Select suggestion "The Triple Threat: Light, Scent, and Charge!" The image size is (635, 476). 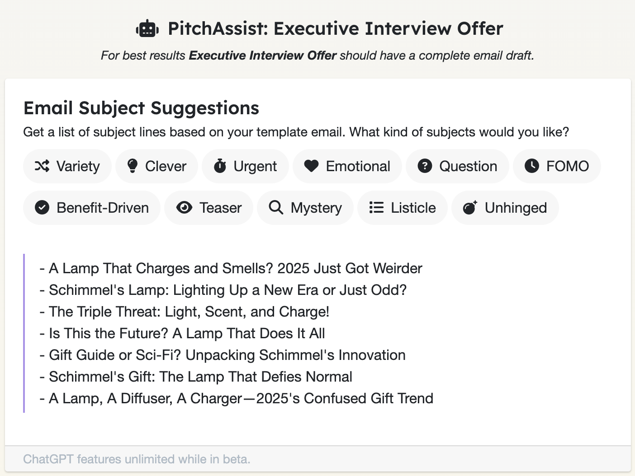[189, 312]
